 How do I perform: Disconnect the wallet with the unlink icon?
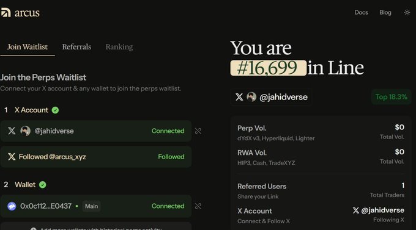coord(198,206)
